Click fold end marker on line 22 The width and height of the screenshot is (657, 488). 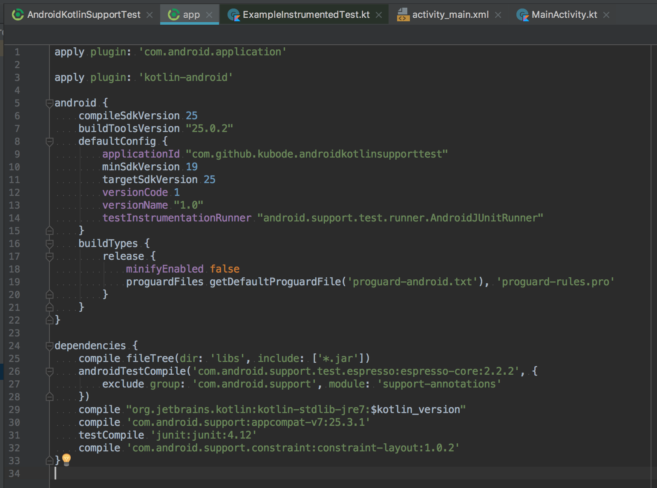tap(49, 320)
